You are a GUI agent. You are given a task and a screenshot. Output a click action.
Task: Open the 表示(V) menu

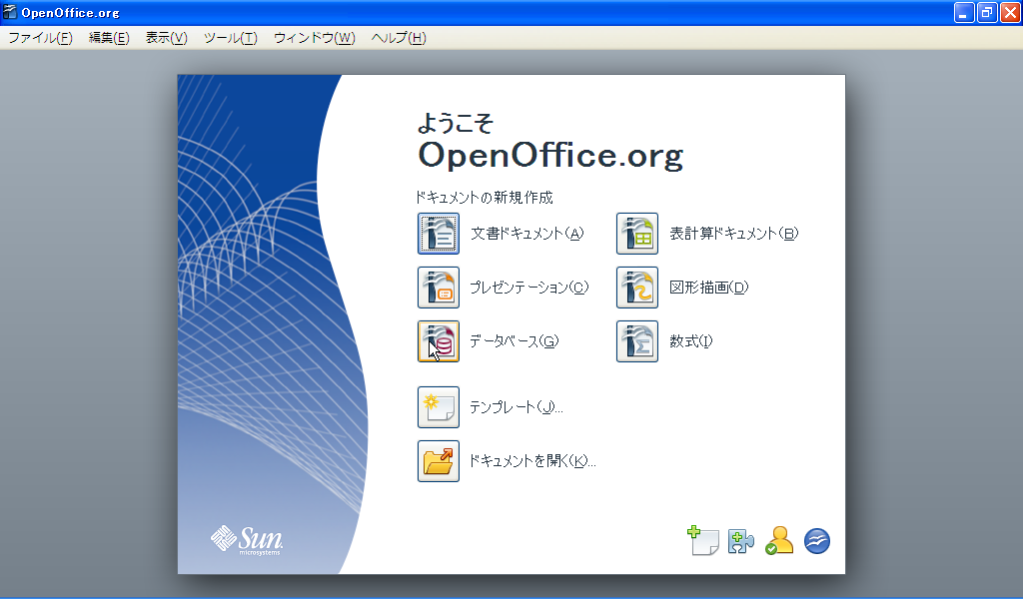167,38
